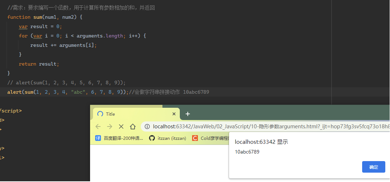Click the commented-out alert(sum(1, 2, 3...)) line
Viewport: 390px width, 182px height.
(x=67, y=83)
